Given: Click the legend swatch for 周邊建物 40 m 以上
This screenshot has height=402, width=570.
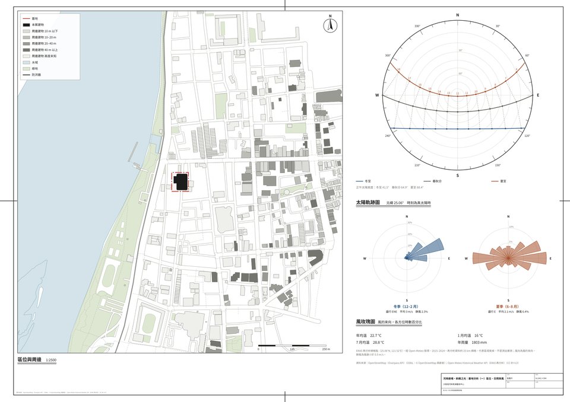Looking at the screenshot, I should (x=26, y=50).
